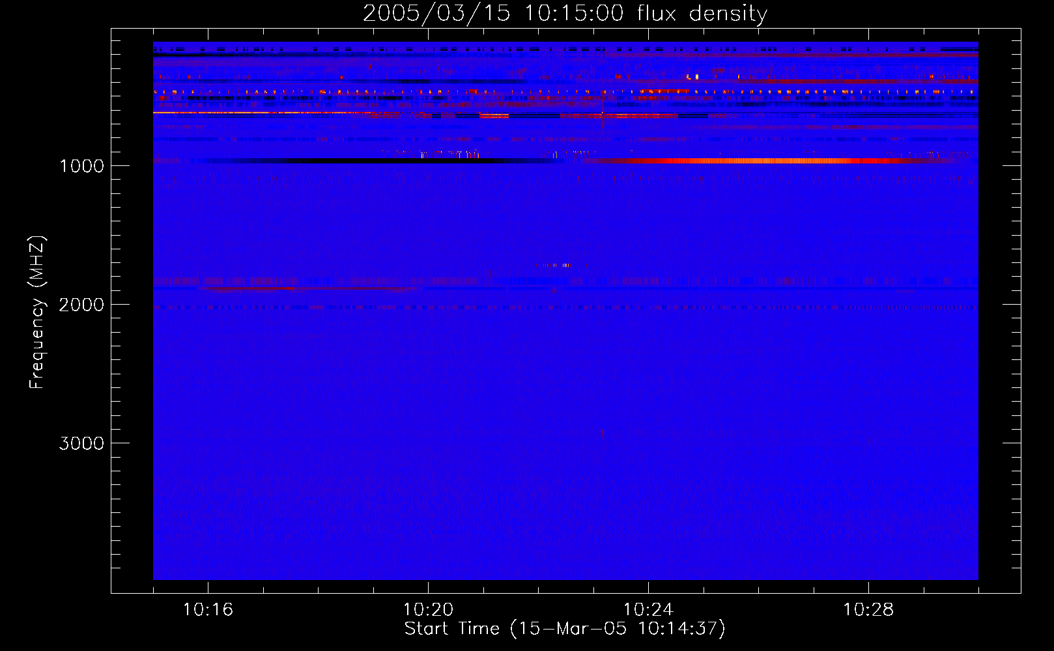Click the 'Frequency (MHZ)' axis label
Viewport: 1054px width, 651px height.
37,312
